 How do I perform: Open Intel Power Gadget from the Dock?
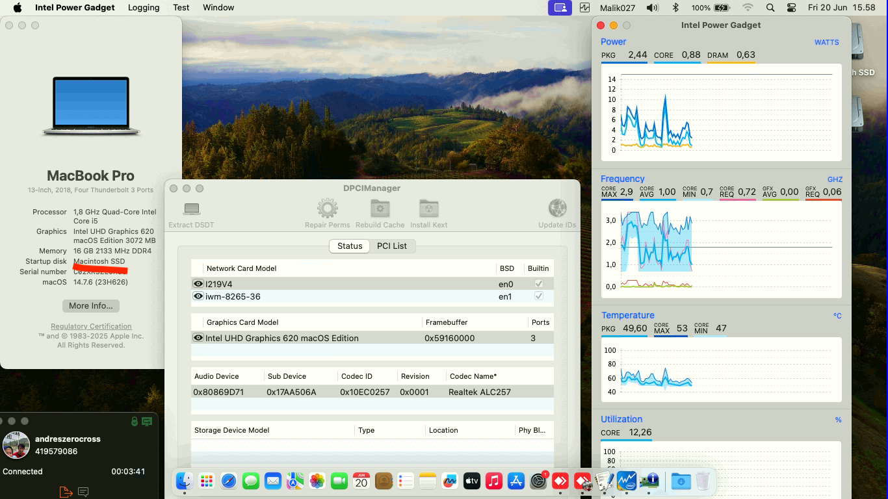627,481
